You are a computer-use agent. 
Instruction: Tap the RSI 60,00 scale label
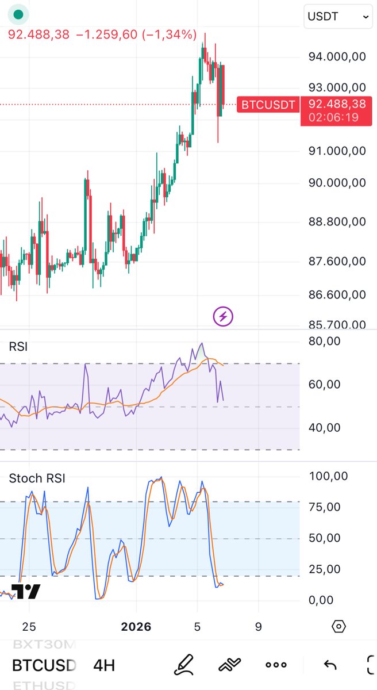tap(324, 384)
